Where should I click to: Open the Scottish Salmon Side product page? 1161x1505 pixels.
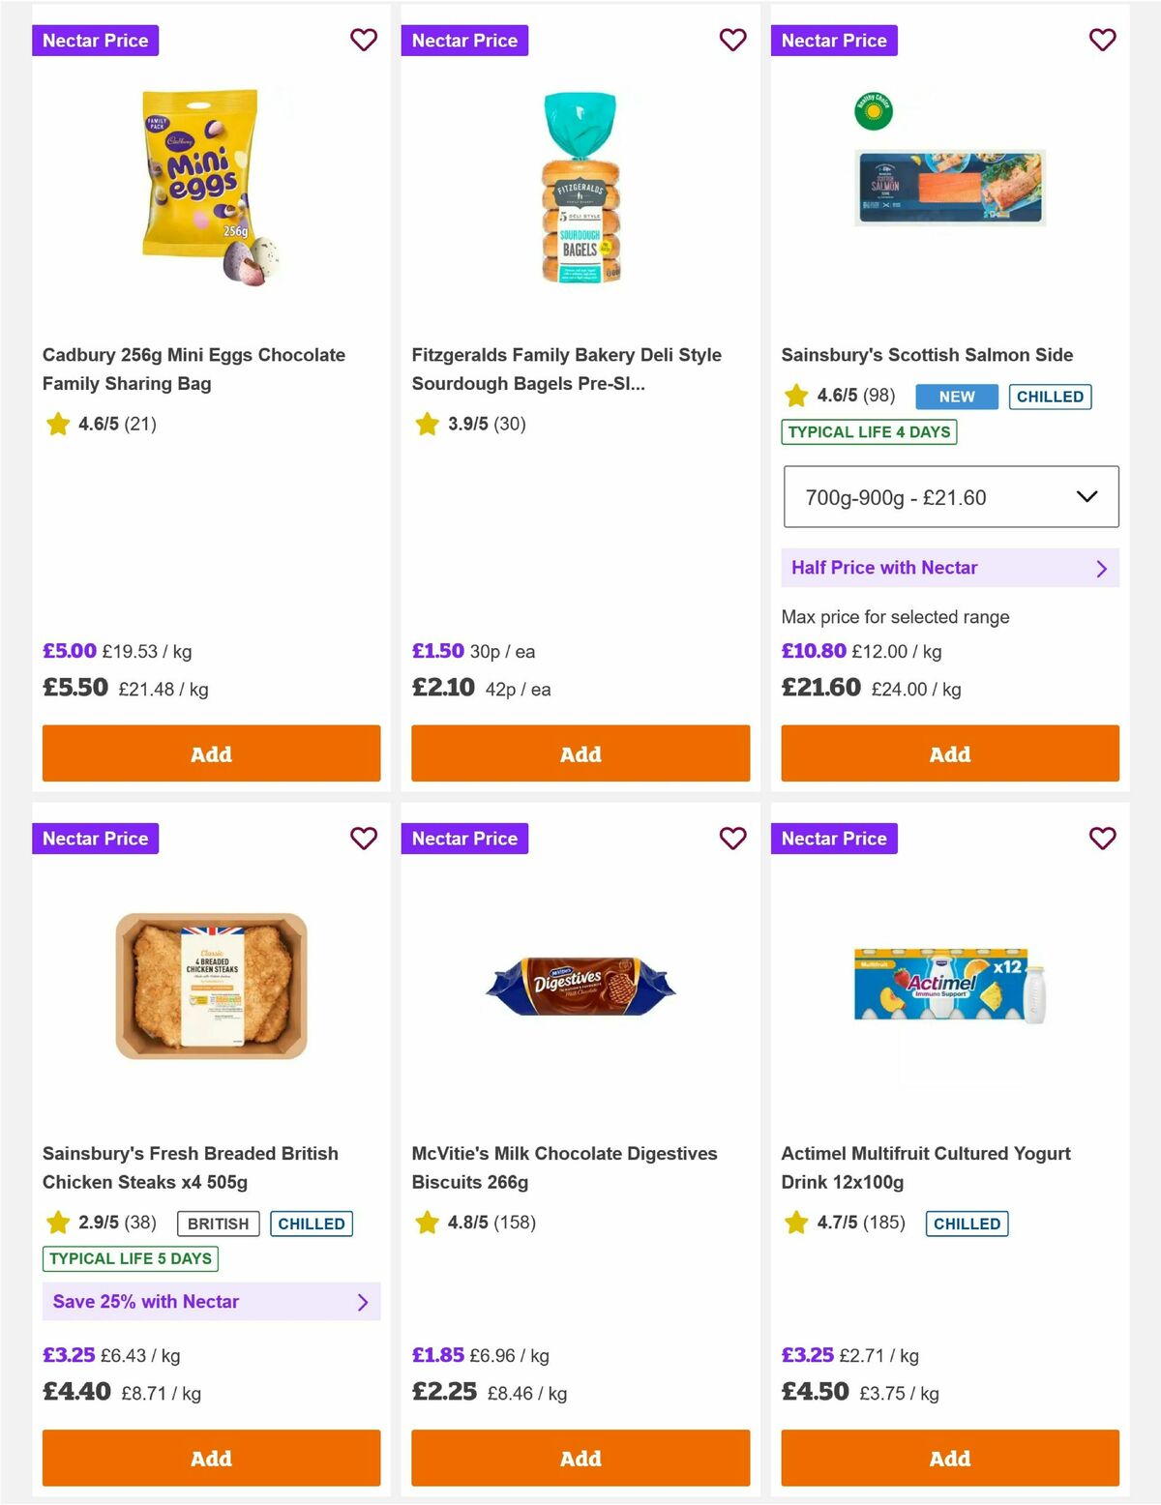coord(927,355)
